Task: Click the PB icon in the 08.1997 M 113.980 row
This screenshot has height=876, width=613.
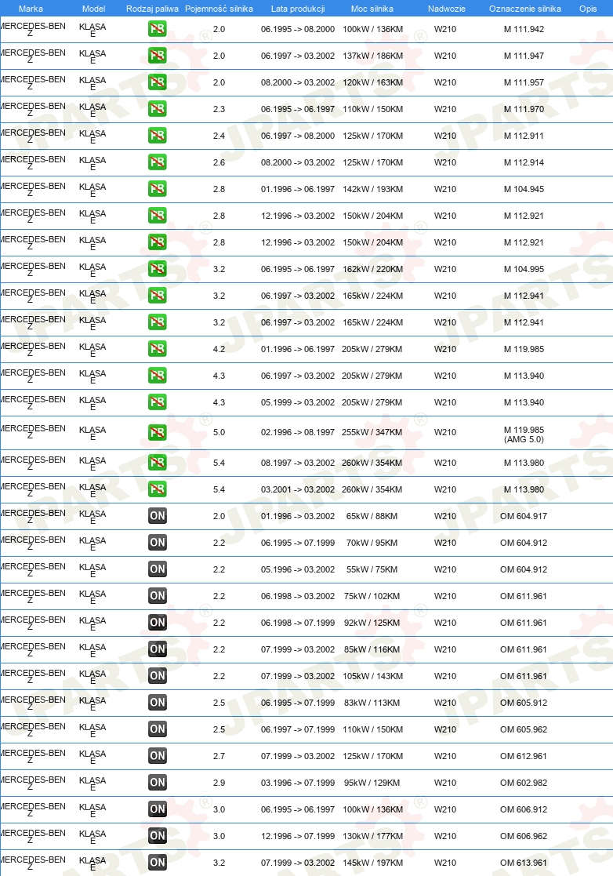Action: click(158, 463)
